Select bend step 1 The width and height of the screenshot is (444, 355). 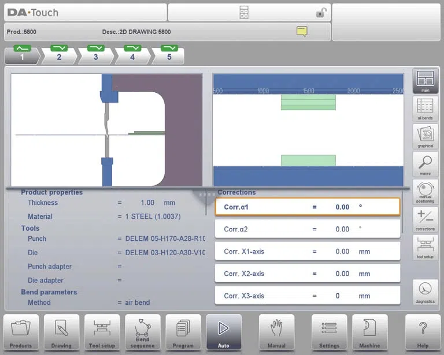click(23, 55)
